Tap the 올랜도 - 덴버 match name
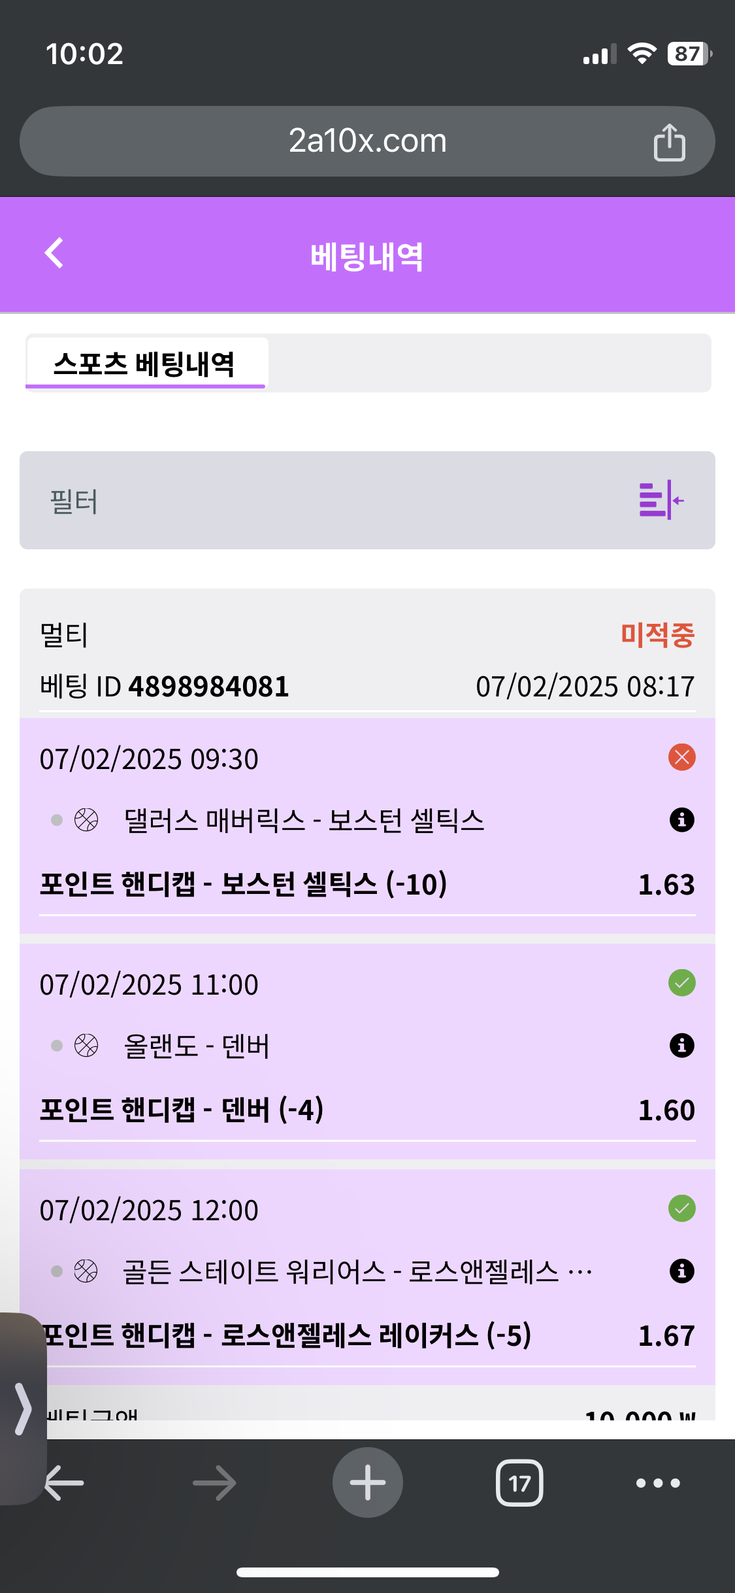The image size is (735, 1593). point(196,1046)
